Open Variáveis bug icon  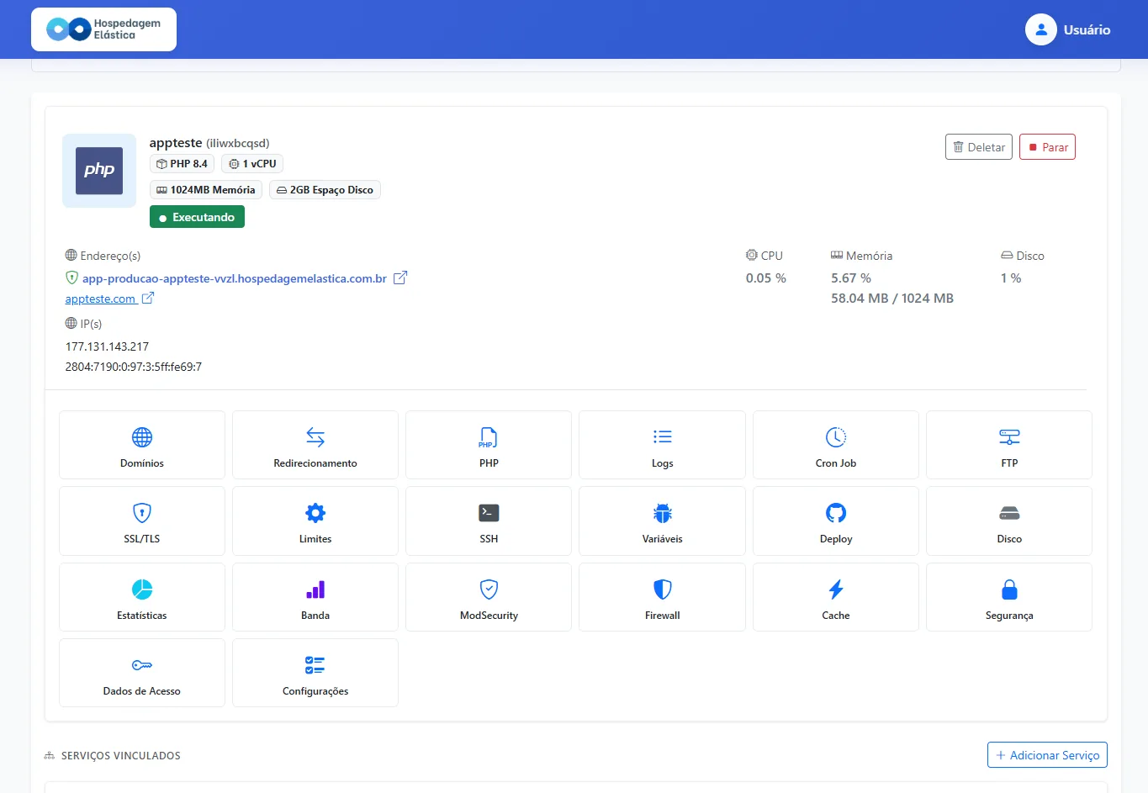(x=663, y=513)
